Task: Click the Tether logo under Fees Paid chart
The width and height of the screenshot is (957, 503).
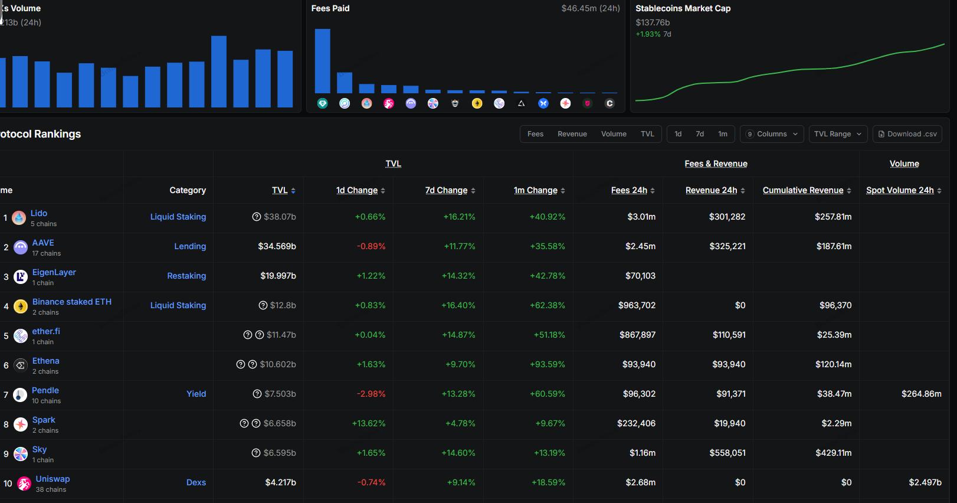Action: [x=322, y=103]
